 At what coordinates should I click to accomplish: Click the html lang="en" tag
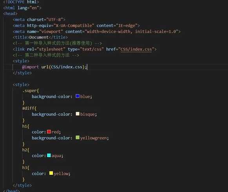(22, 8)
